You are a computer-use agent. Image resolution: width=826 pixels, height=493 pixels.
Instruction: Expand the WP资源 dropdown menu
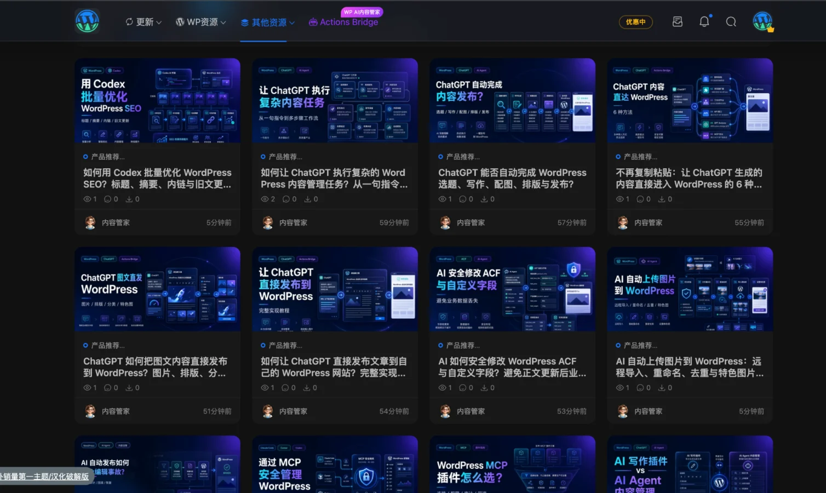coord(201,22)
